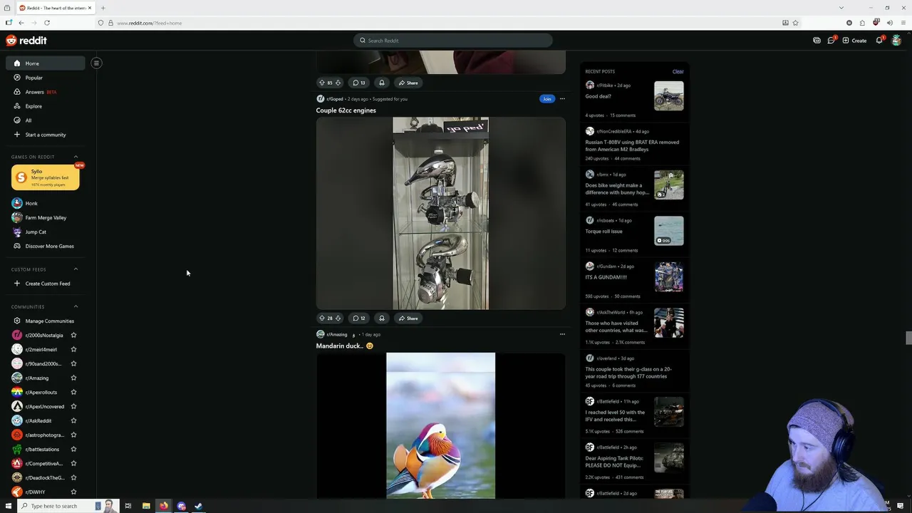The width and height of the screenshot is (912, 513).
Task: Open the browser application menu
Action: point(903,23)
